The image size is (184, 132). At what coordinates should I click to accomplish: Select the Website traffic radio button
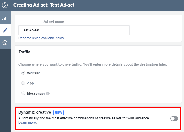[23, 73]
